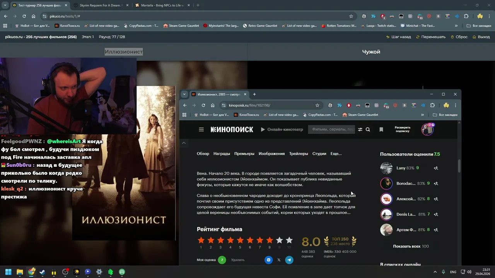Open 'Онлайн-кинотеатр' link
495x278 pixels.
tap(282, 130)
